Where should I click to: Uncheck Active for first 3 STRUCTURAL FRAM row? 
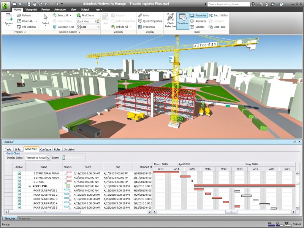[19, 173]
